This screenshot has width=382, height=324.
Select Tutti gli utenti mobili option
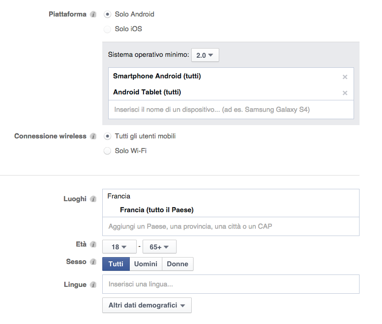point(107,136)
